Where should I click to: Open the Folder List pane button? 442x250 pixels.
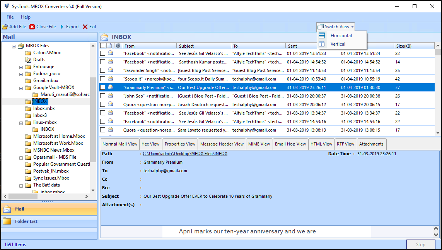point(26,221)
